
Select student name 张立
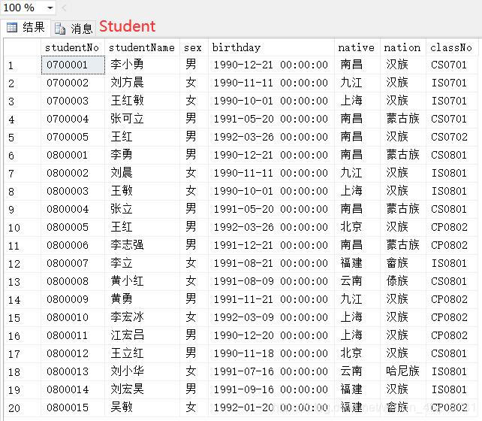[122, 209]
